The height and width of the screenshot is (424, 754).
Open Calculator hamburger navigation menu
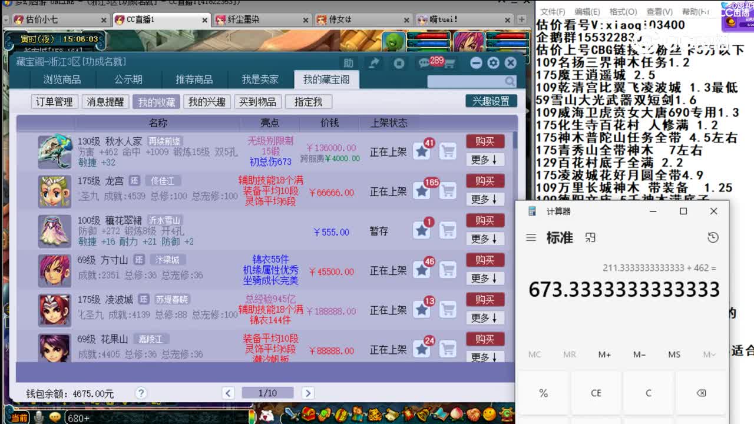coord(531,238)
